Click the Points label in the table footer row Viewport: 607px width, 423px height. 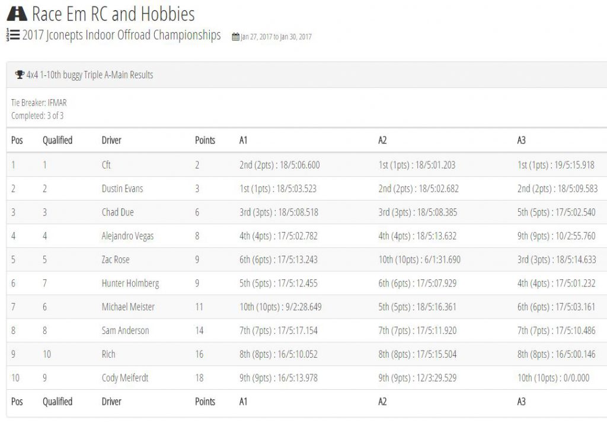pos(205,402)
